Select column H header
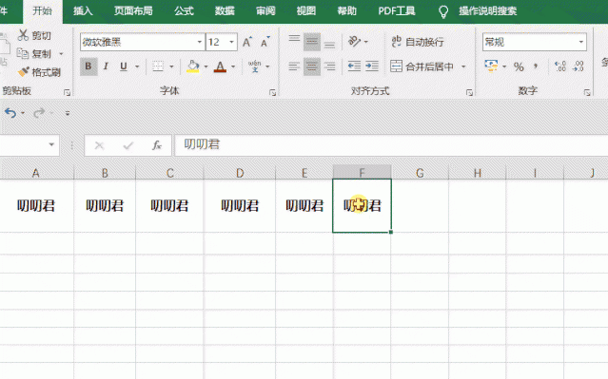The height and width of the screenshot is (379, 608). (478, 173)
